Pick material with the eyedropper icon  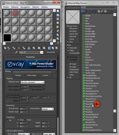[16, 52]
